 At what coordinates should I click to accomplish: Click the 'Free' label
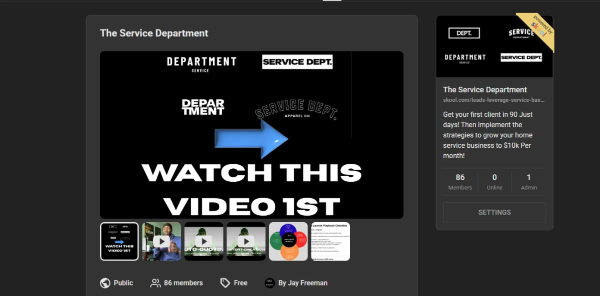point(240,283)
